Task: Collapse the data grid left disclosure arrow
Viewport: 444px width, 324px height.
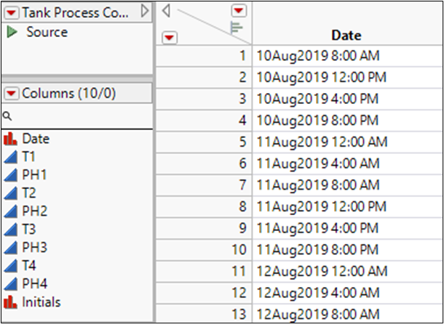Action: point(167,10)
